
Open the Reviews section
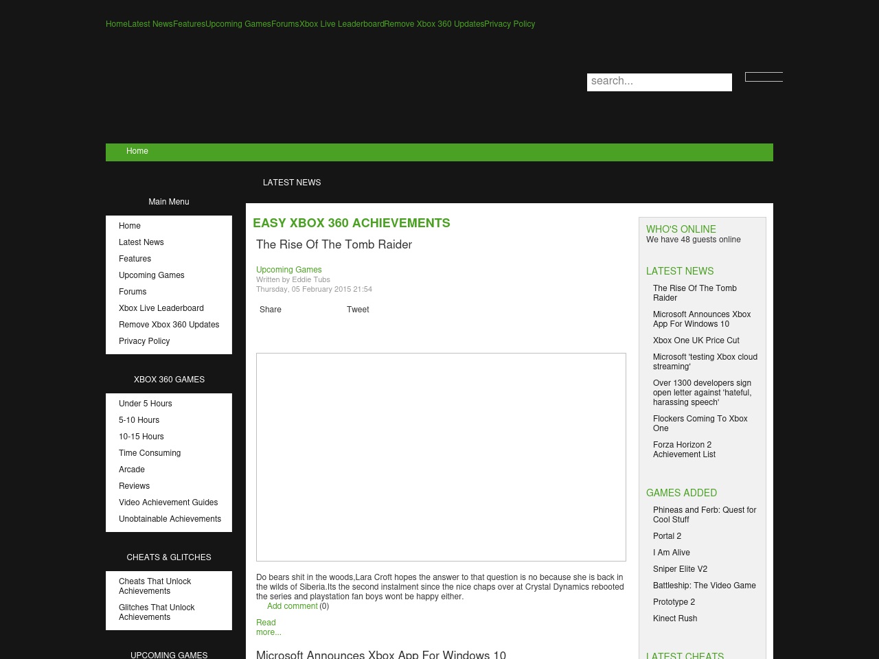(x=135, y=486)
